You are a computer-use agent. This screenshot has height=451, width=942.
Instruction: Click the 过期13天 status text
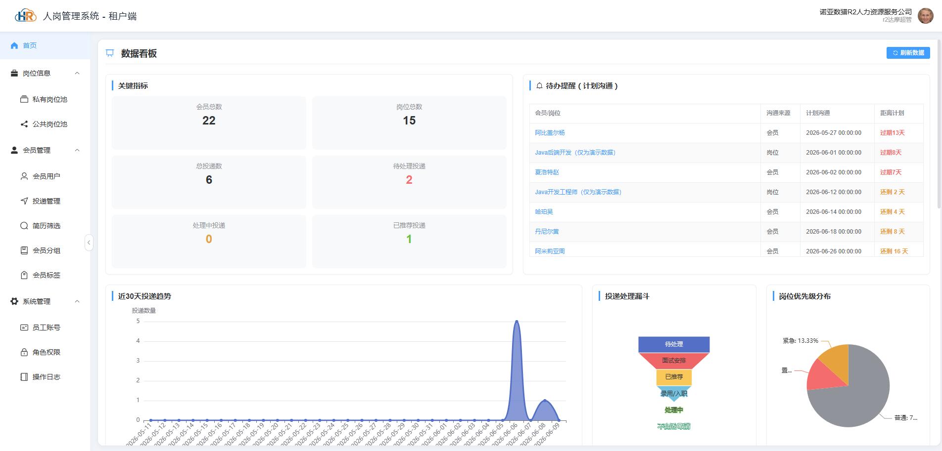[x=892, y=133]
